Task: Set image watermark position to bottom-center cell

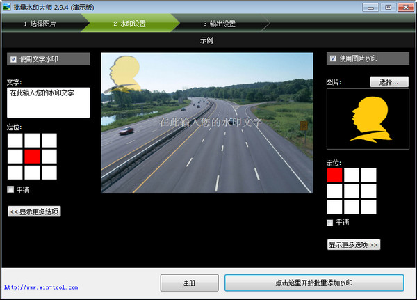Action: click(x=352, y=207)
